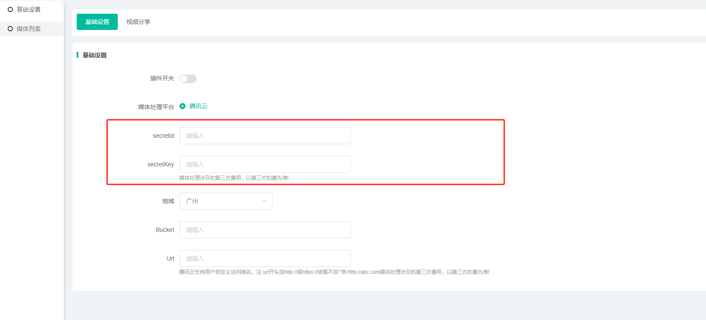Click the circle icon beside 媒体列表
706x320 pixels.
tap(10, 29)
